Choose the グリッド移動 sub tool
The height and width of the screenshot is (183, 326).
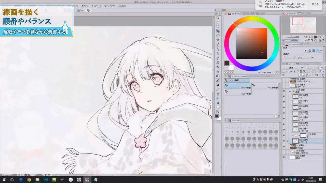(238, 93)
